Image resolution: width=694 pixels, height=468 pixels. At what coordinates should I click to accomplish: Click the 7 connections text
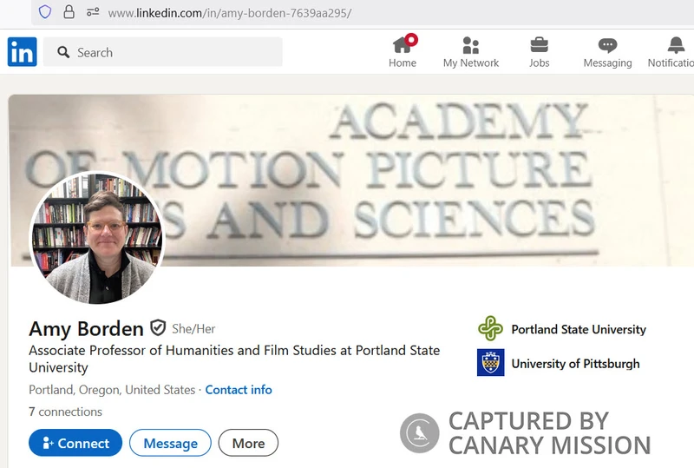click(66, 412)
